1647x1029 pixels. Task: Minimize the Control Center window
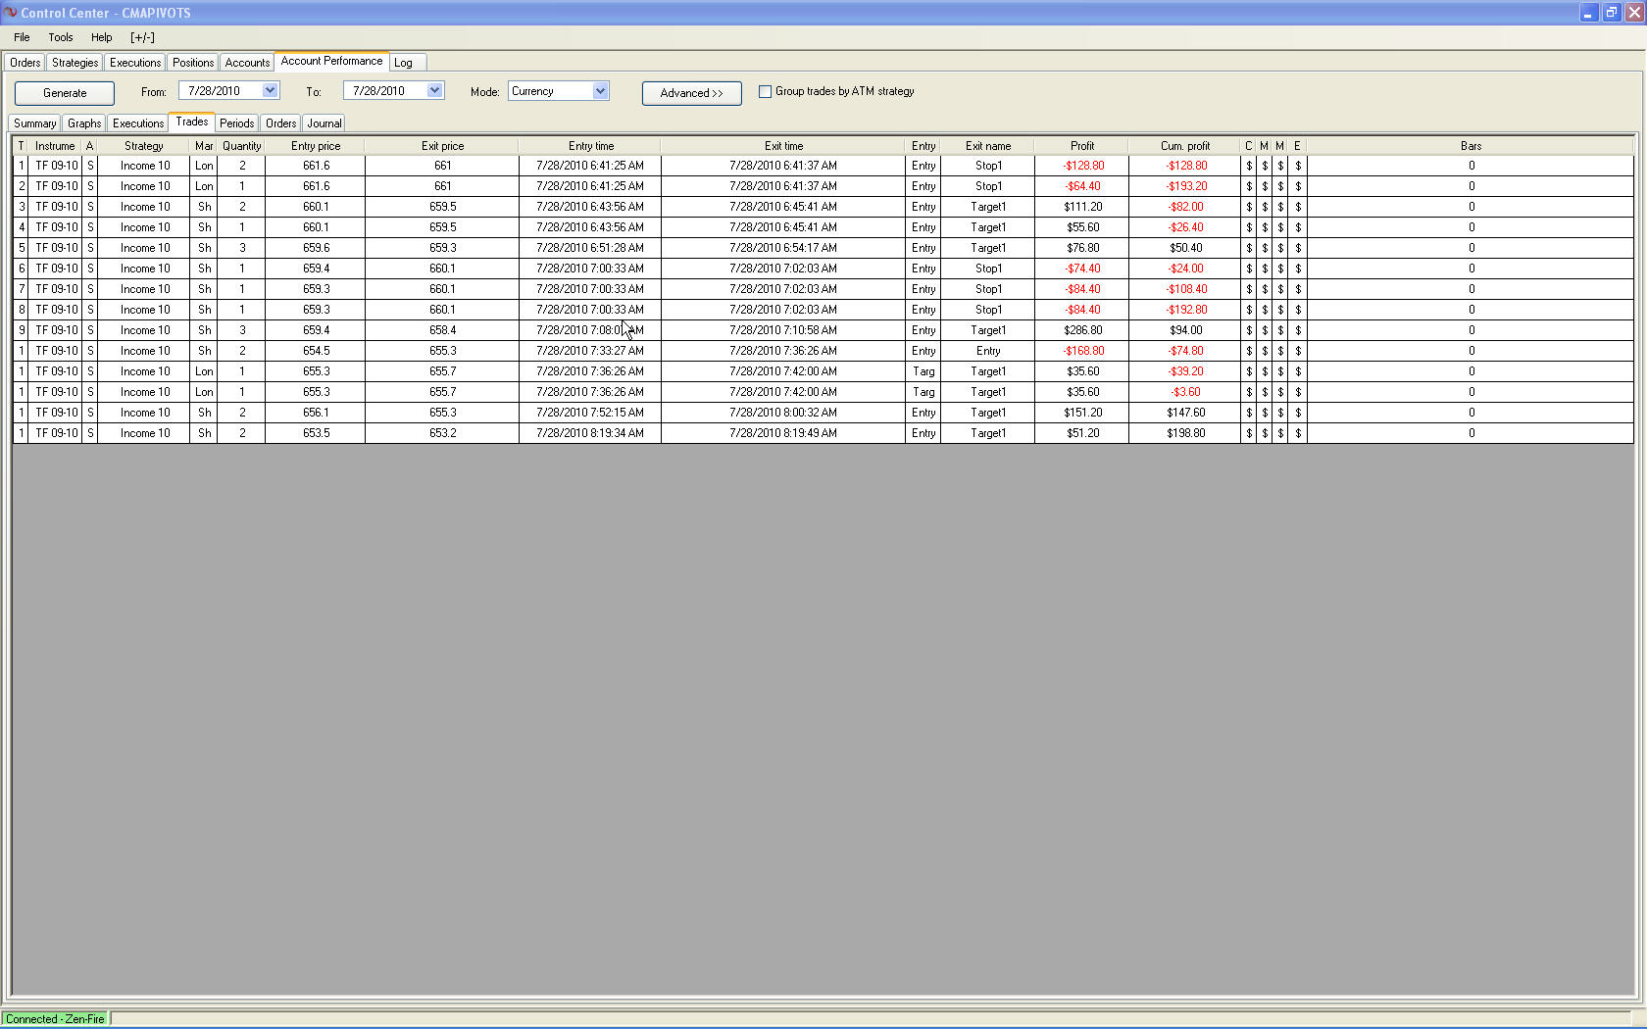point(1589,13)
